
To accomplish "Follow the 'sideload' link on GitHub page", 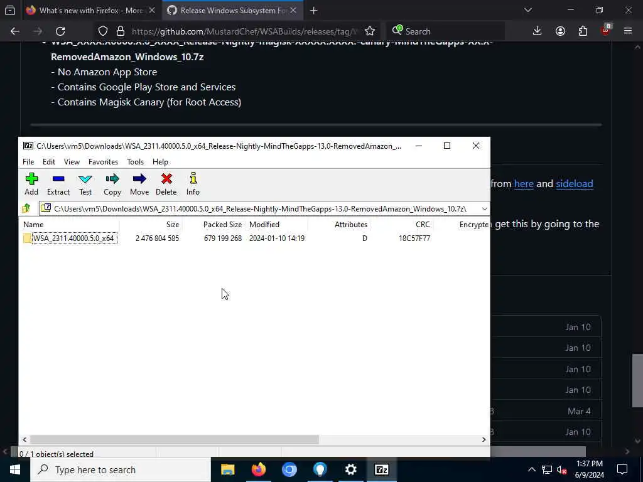I will [x=574, y=184].
